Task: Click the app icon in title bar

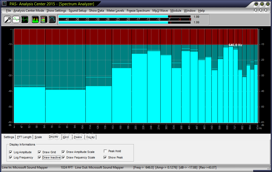Action: [x=4, y=3]
